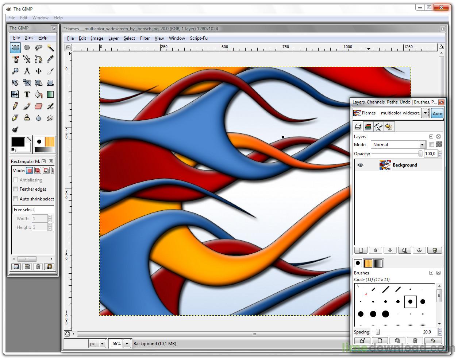Click the Opacity value input field
458x359 pixels.
pos(430,154)
